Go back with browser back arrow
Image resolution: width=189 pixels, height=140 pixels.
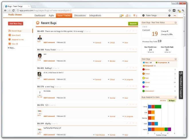pos(5,11)
